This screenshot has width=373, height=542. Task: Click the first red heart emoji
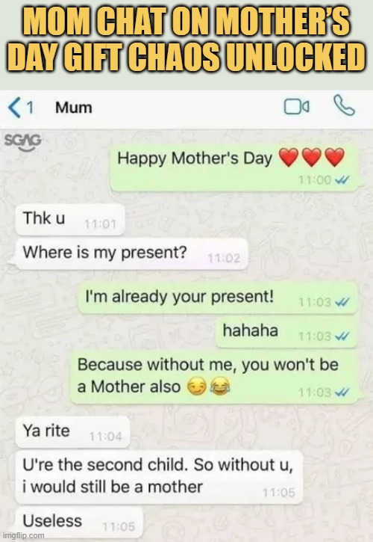point(288,158)
